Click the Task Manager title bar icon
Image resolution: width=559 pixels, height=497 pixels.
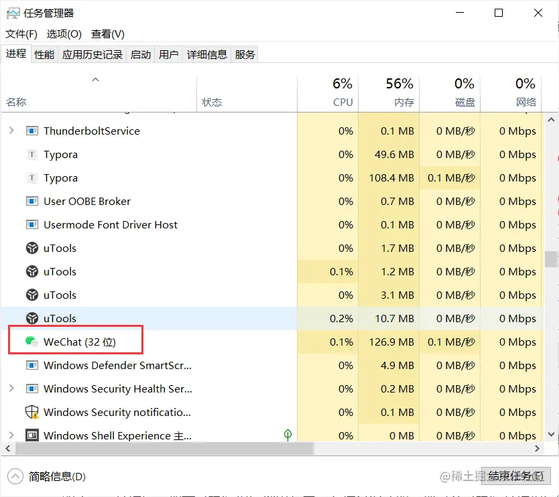(x=13, y=13)
